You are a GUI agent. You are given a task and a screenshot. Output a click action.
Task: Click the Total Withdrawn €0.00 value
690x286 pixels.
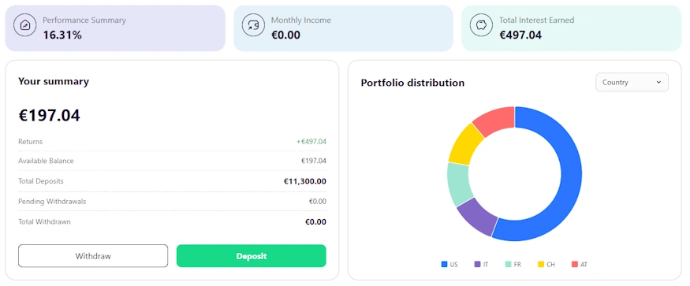(316, 221)
